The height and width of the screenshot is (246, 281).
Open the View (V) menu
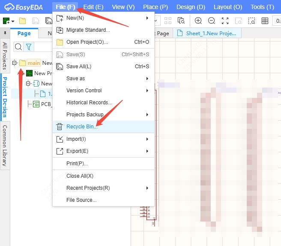pyautogui.click(x=123, y=7)
